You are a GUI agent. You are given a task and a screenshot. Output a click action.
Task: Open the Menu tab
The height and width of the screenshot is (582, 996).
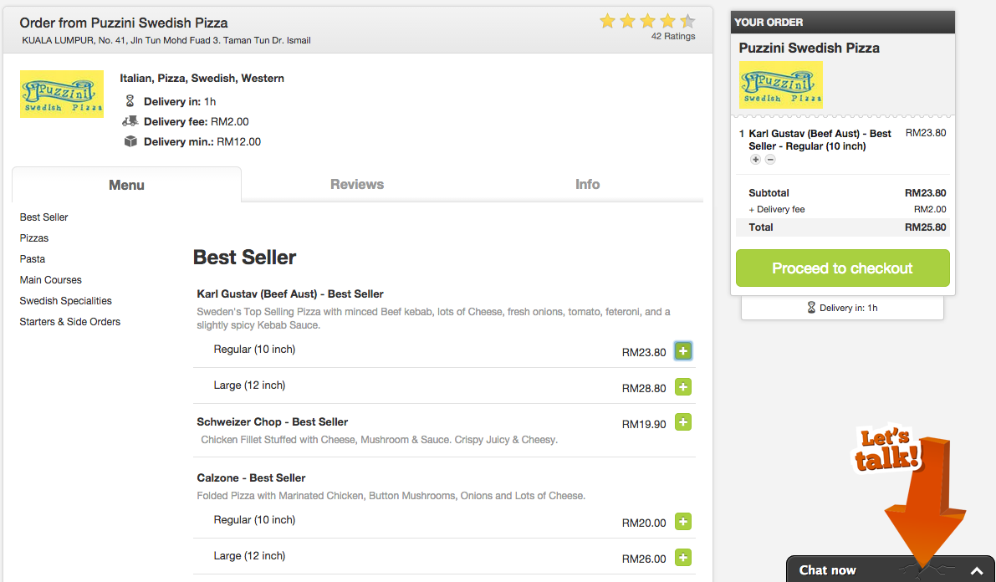click(126, 185)
